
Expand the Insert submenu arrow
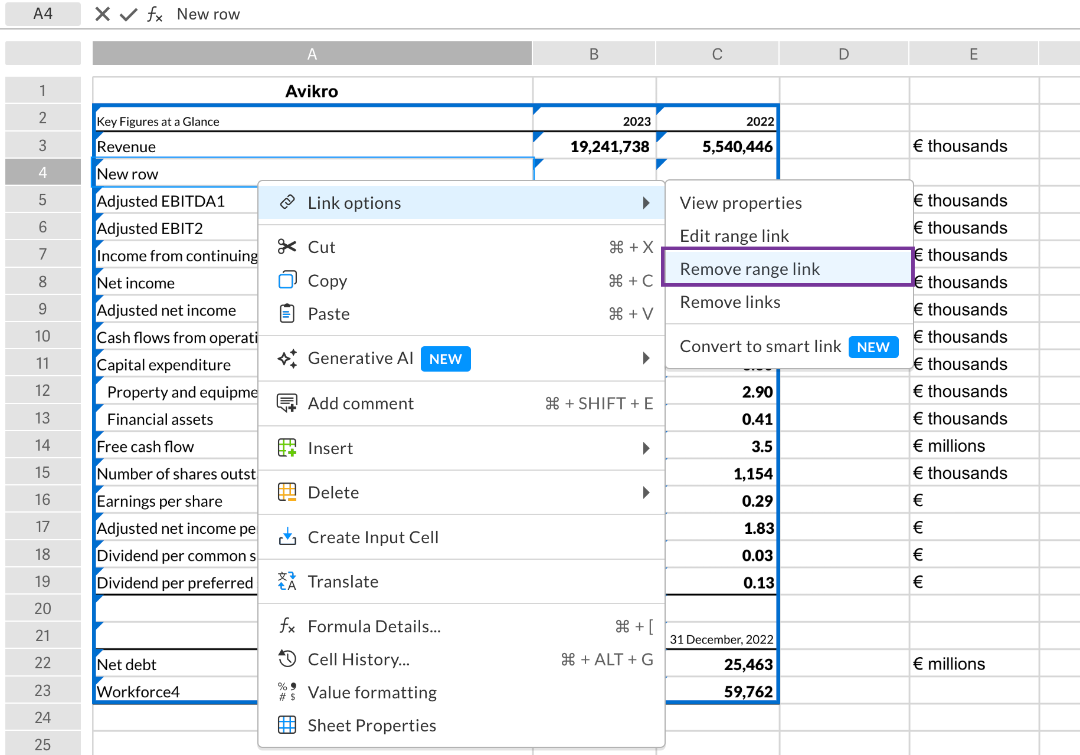point(646,448)
